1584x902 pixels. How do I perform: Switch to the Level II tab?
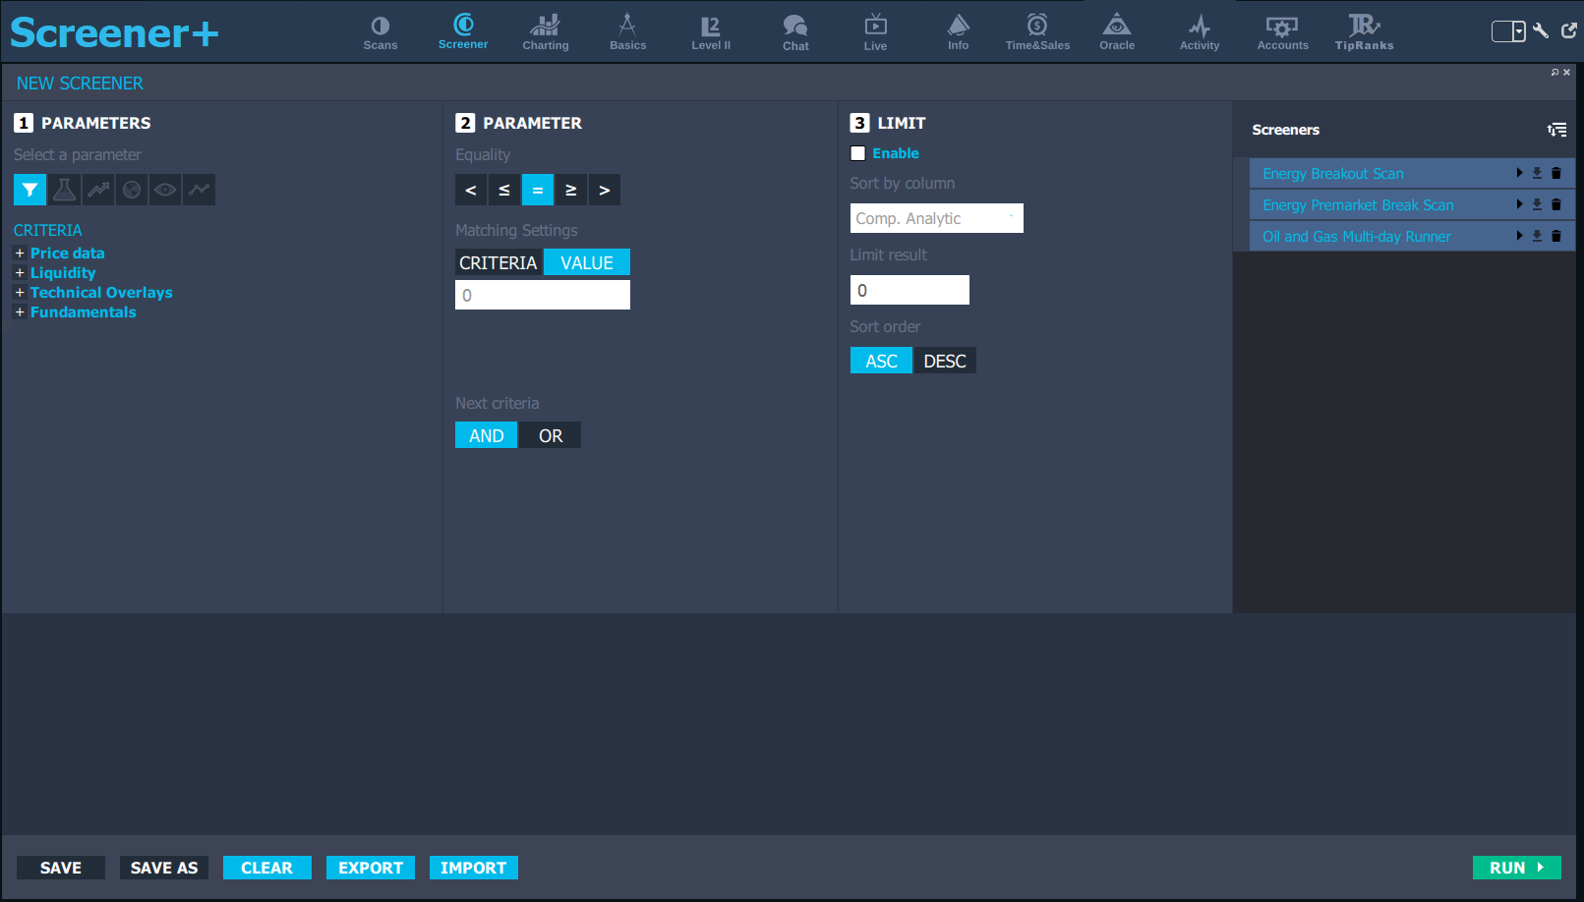710,32
